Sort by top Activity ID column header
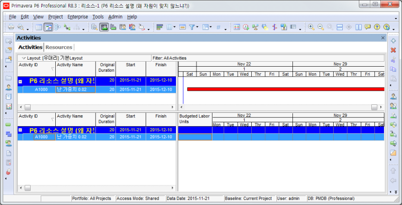 (x=36, y=69)
